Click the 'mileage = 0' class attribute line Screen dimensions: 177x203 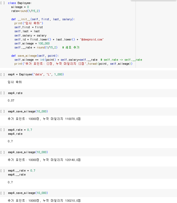[x=20, y=7]
